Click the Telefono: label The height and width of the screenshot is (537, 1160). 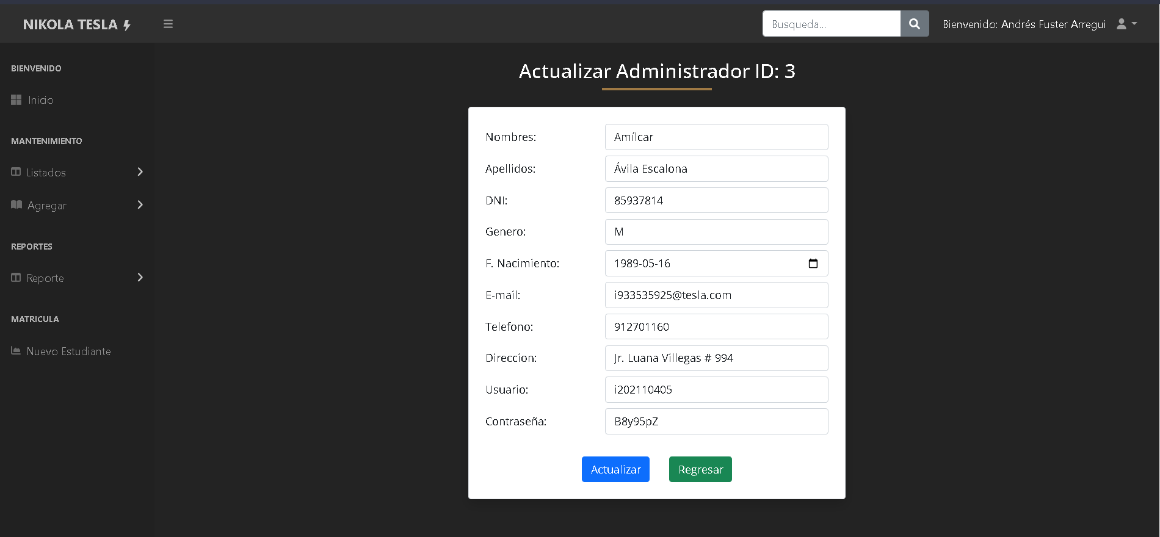(509, 326)
